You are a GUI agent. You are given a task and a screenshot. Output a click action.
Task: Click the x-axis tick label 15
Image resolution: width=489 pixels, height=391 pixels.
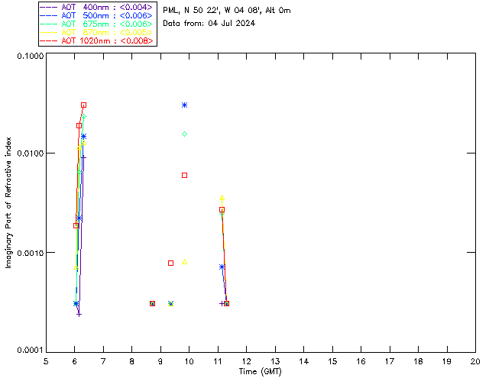point(332,361)
